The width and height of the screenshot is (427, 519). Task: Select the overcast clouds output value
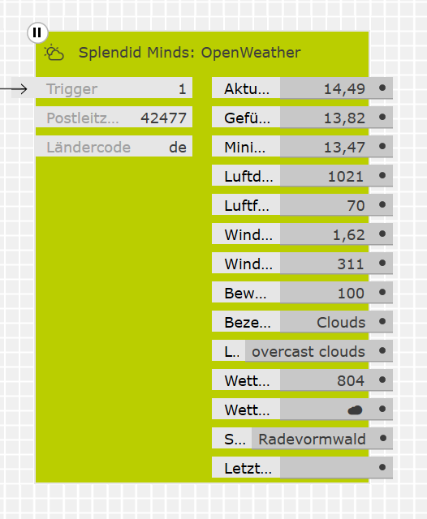(x=308, y=351)
